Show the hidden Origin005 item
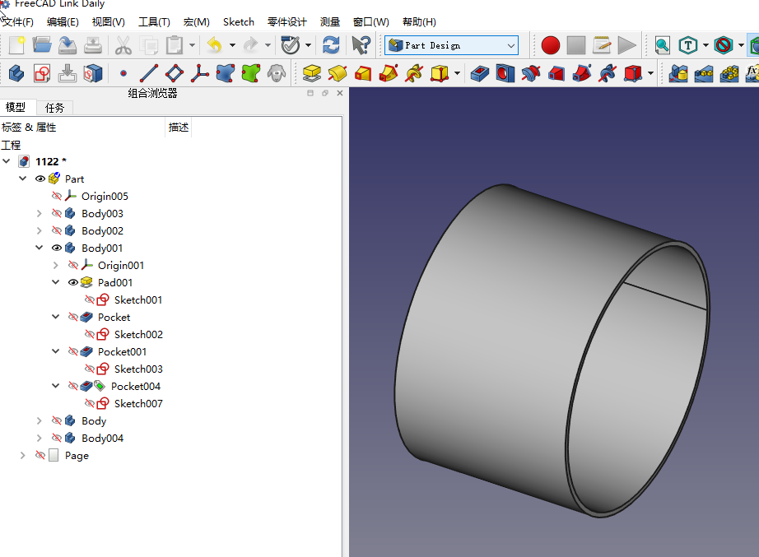Screen dimensions: 759x557 57,196
